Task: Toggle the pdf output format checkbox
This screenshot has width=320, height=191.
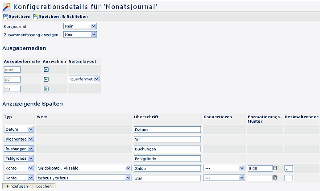Action: (x=46, y=79)
